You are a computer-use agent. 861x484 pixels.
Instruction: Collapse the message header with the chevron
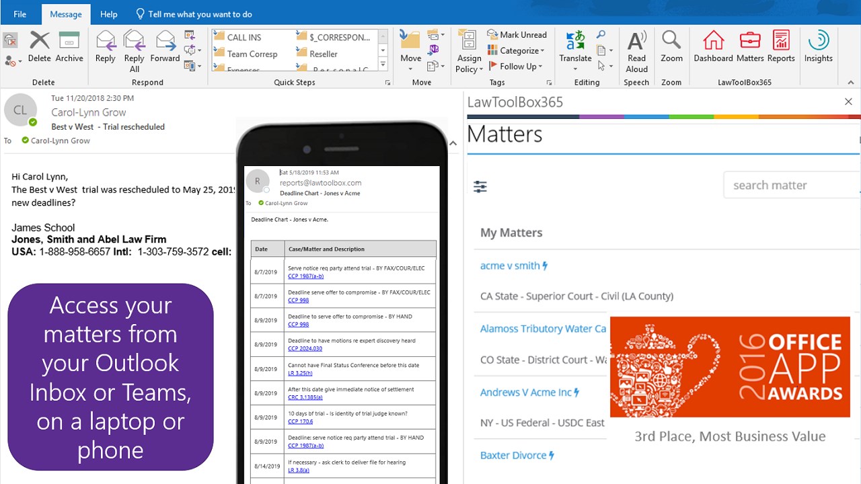pyautogui.click(x=453, y=143)
